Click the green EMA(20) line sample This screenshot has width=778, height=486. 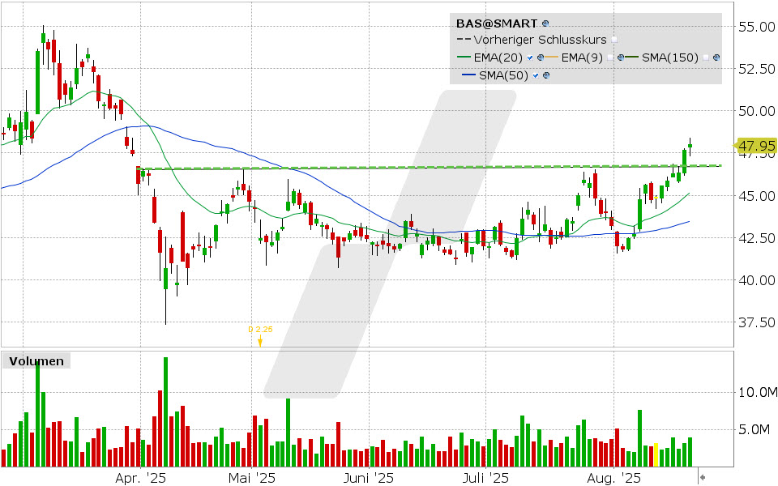(x=464, y=58)
